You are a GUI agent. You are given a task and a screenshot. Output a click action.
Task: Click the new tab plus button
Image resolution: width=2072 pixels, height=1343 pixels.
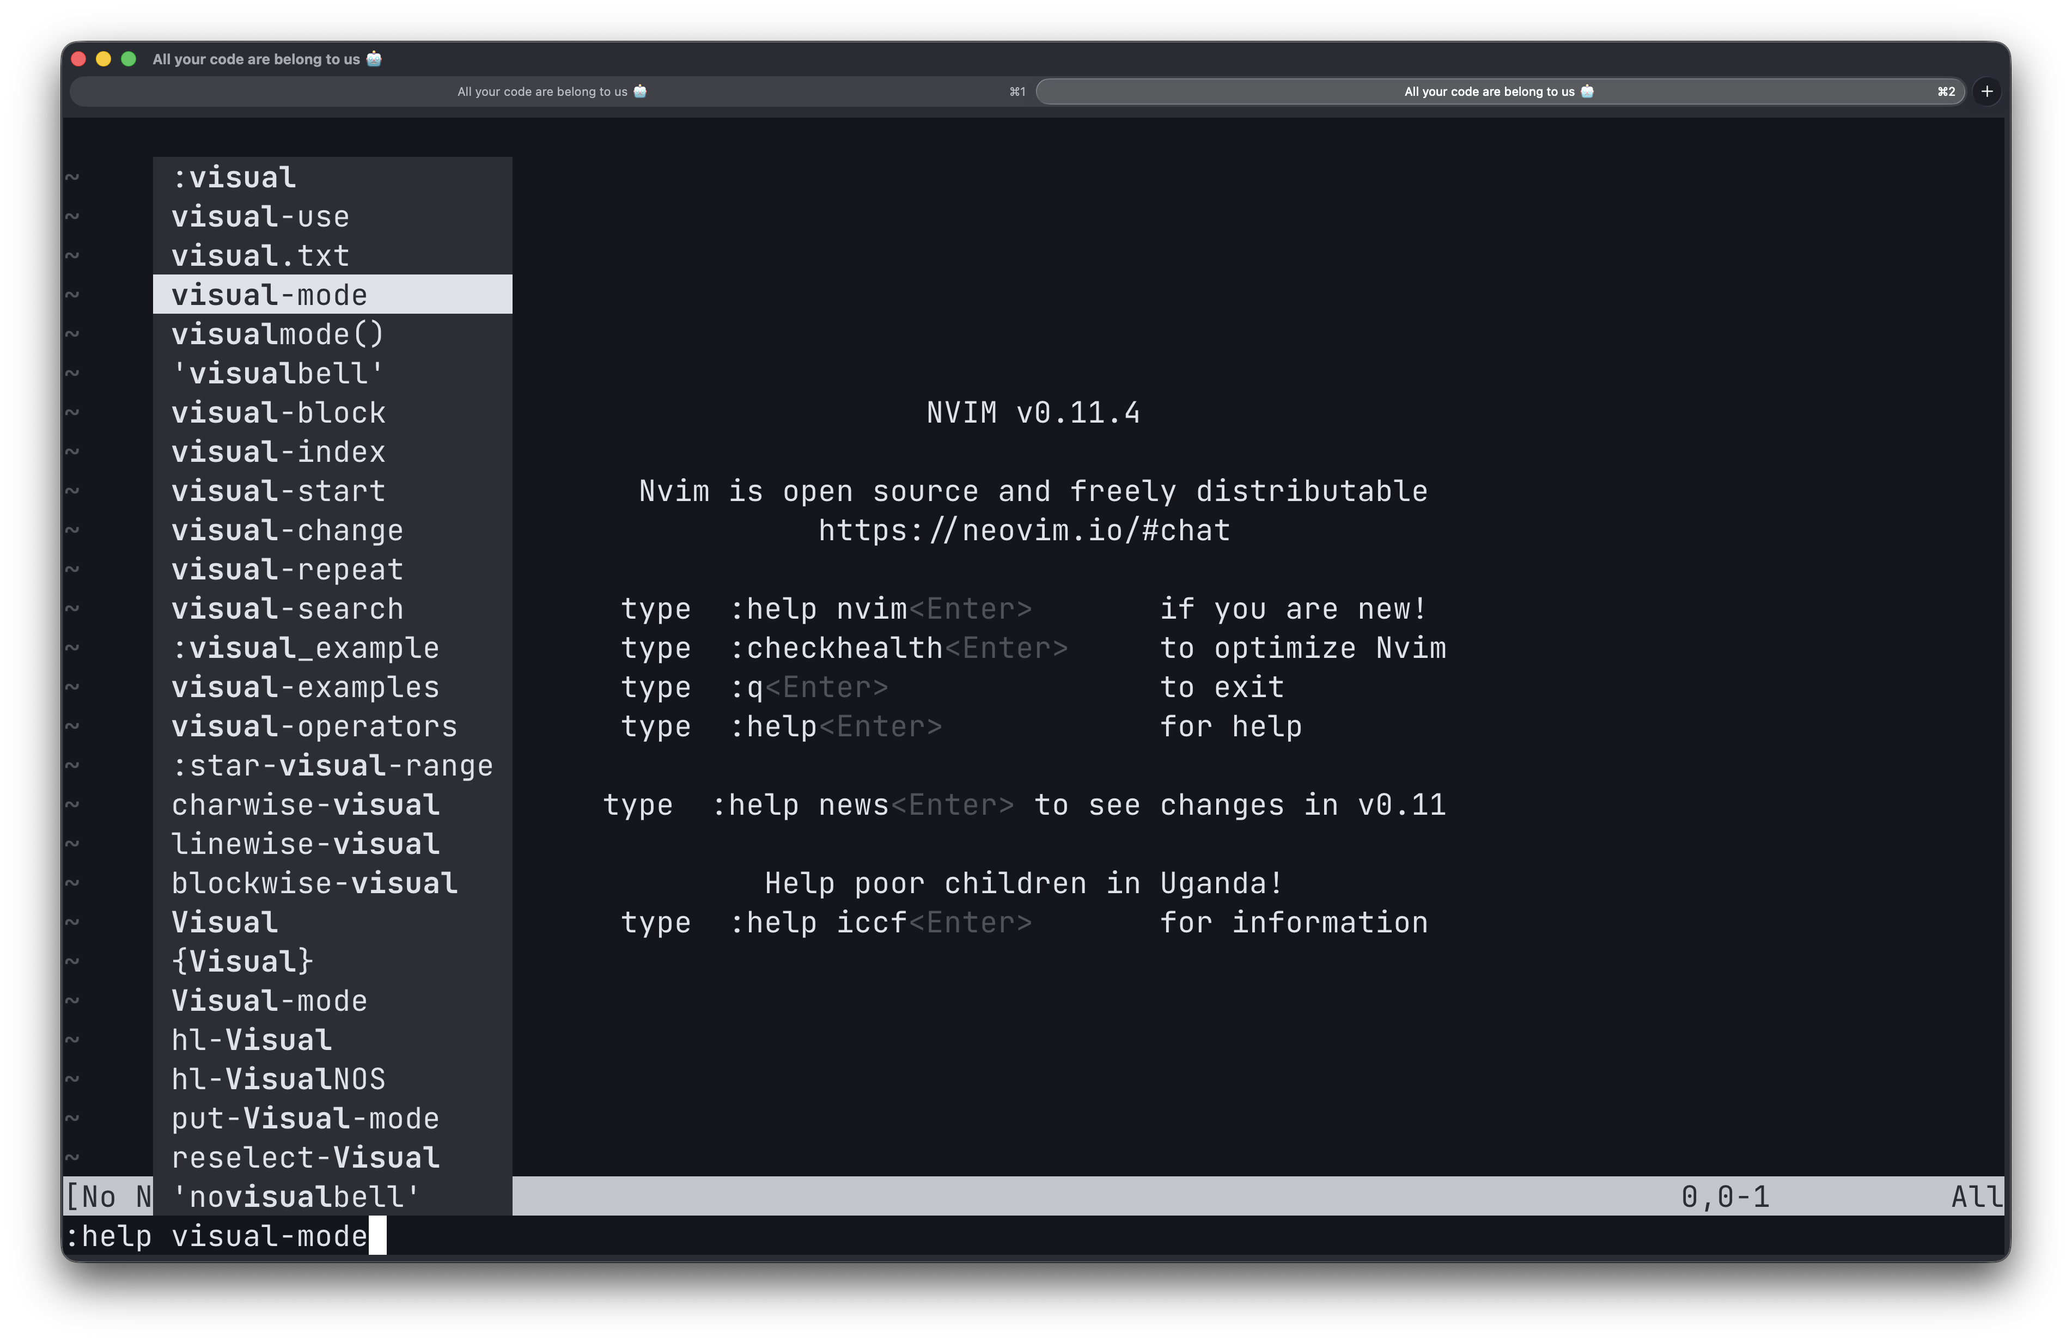pos(1986,91)
